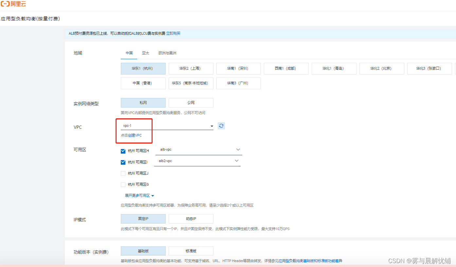Select 基础版 feature edition

pos(143,251)
